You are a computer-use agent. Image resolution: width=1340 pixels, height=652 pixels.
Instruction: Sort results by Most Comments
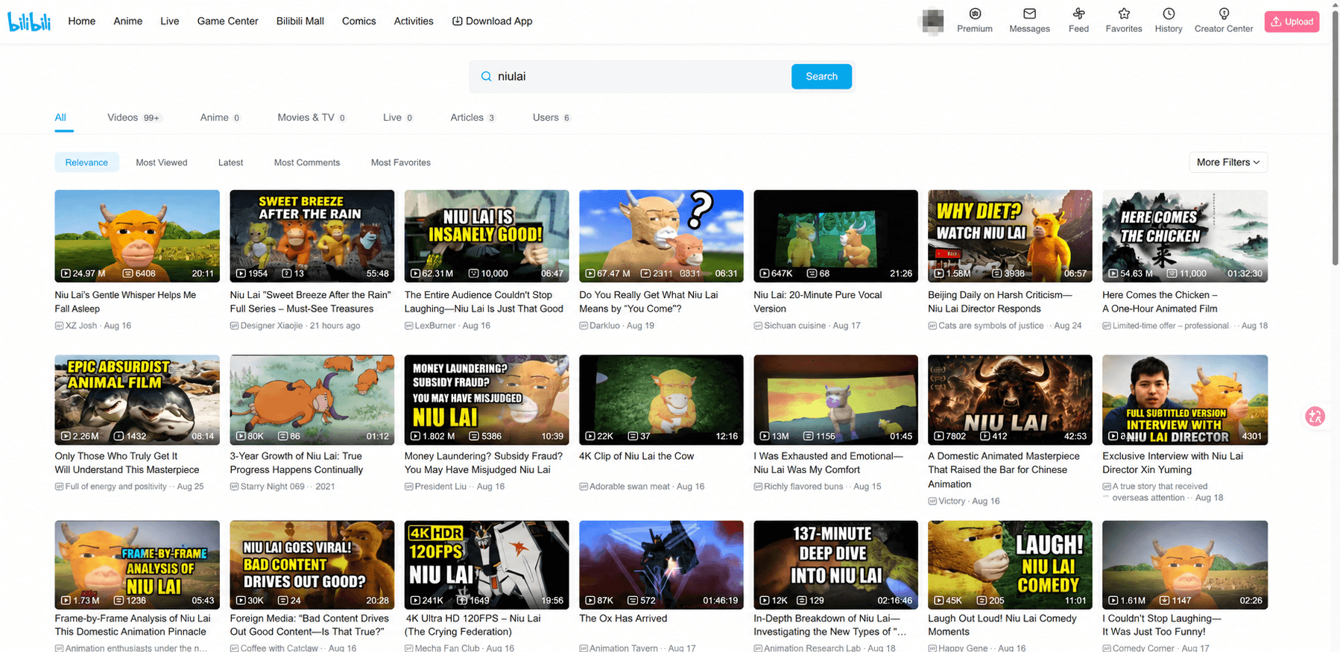pyautogui.click(x=307, y=162)
